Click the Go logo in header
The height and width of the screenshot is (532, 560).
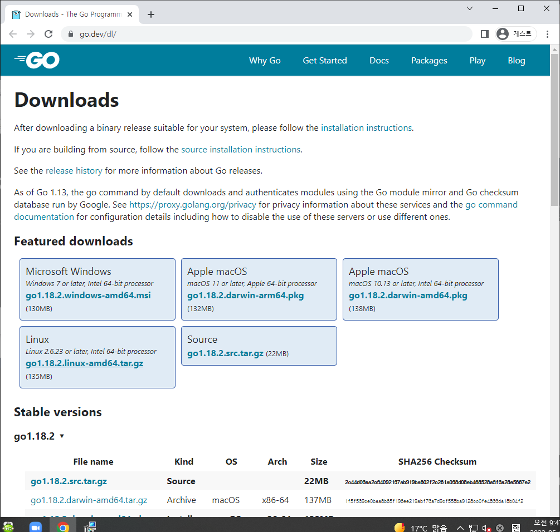(37, 60)
